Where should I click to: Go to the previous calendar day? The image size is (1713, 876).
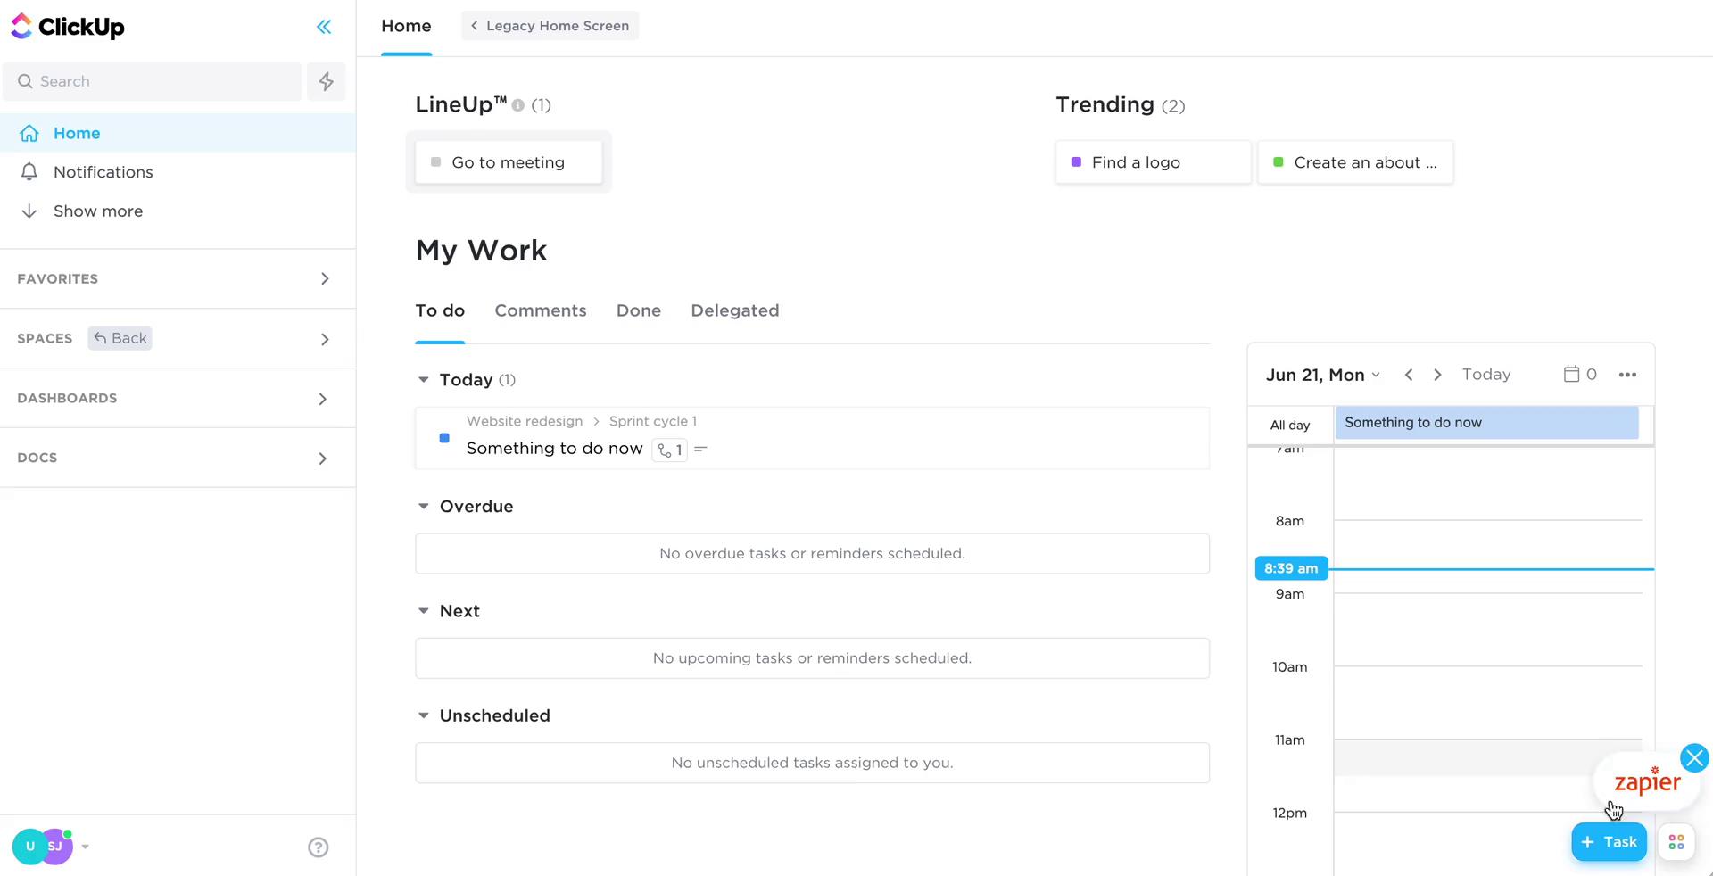click(1409, 375)
